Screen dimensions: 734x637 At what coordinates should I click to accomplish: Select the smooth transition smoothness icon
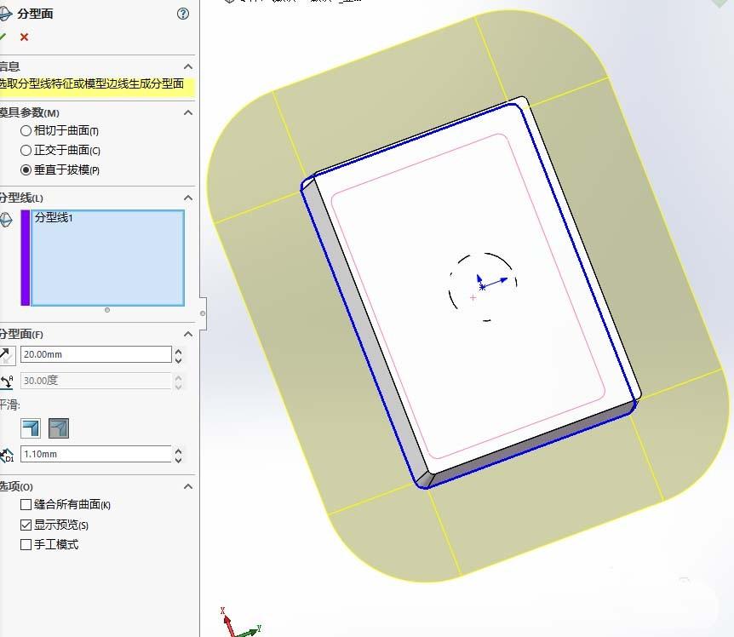tap(59, 428)
